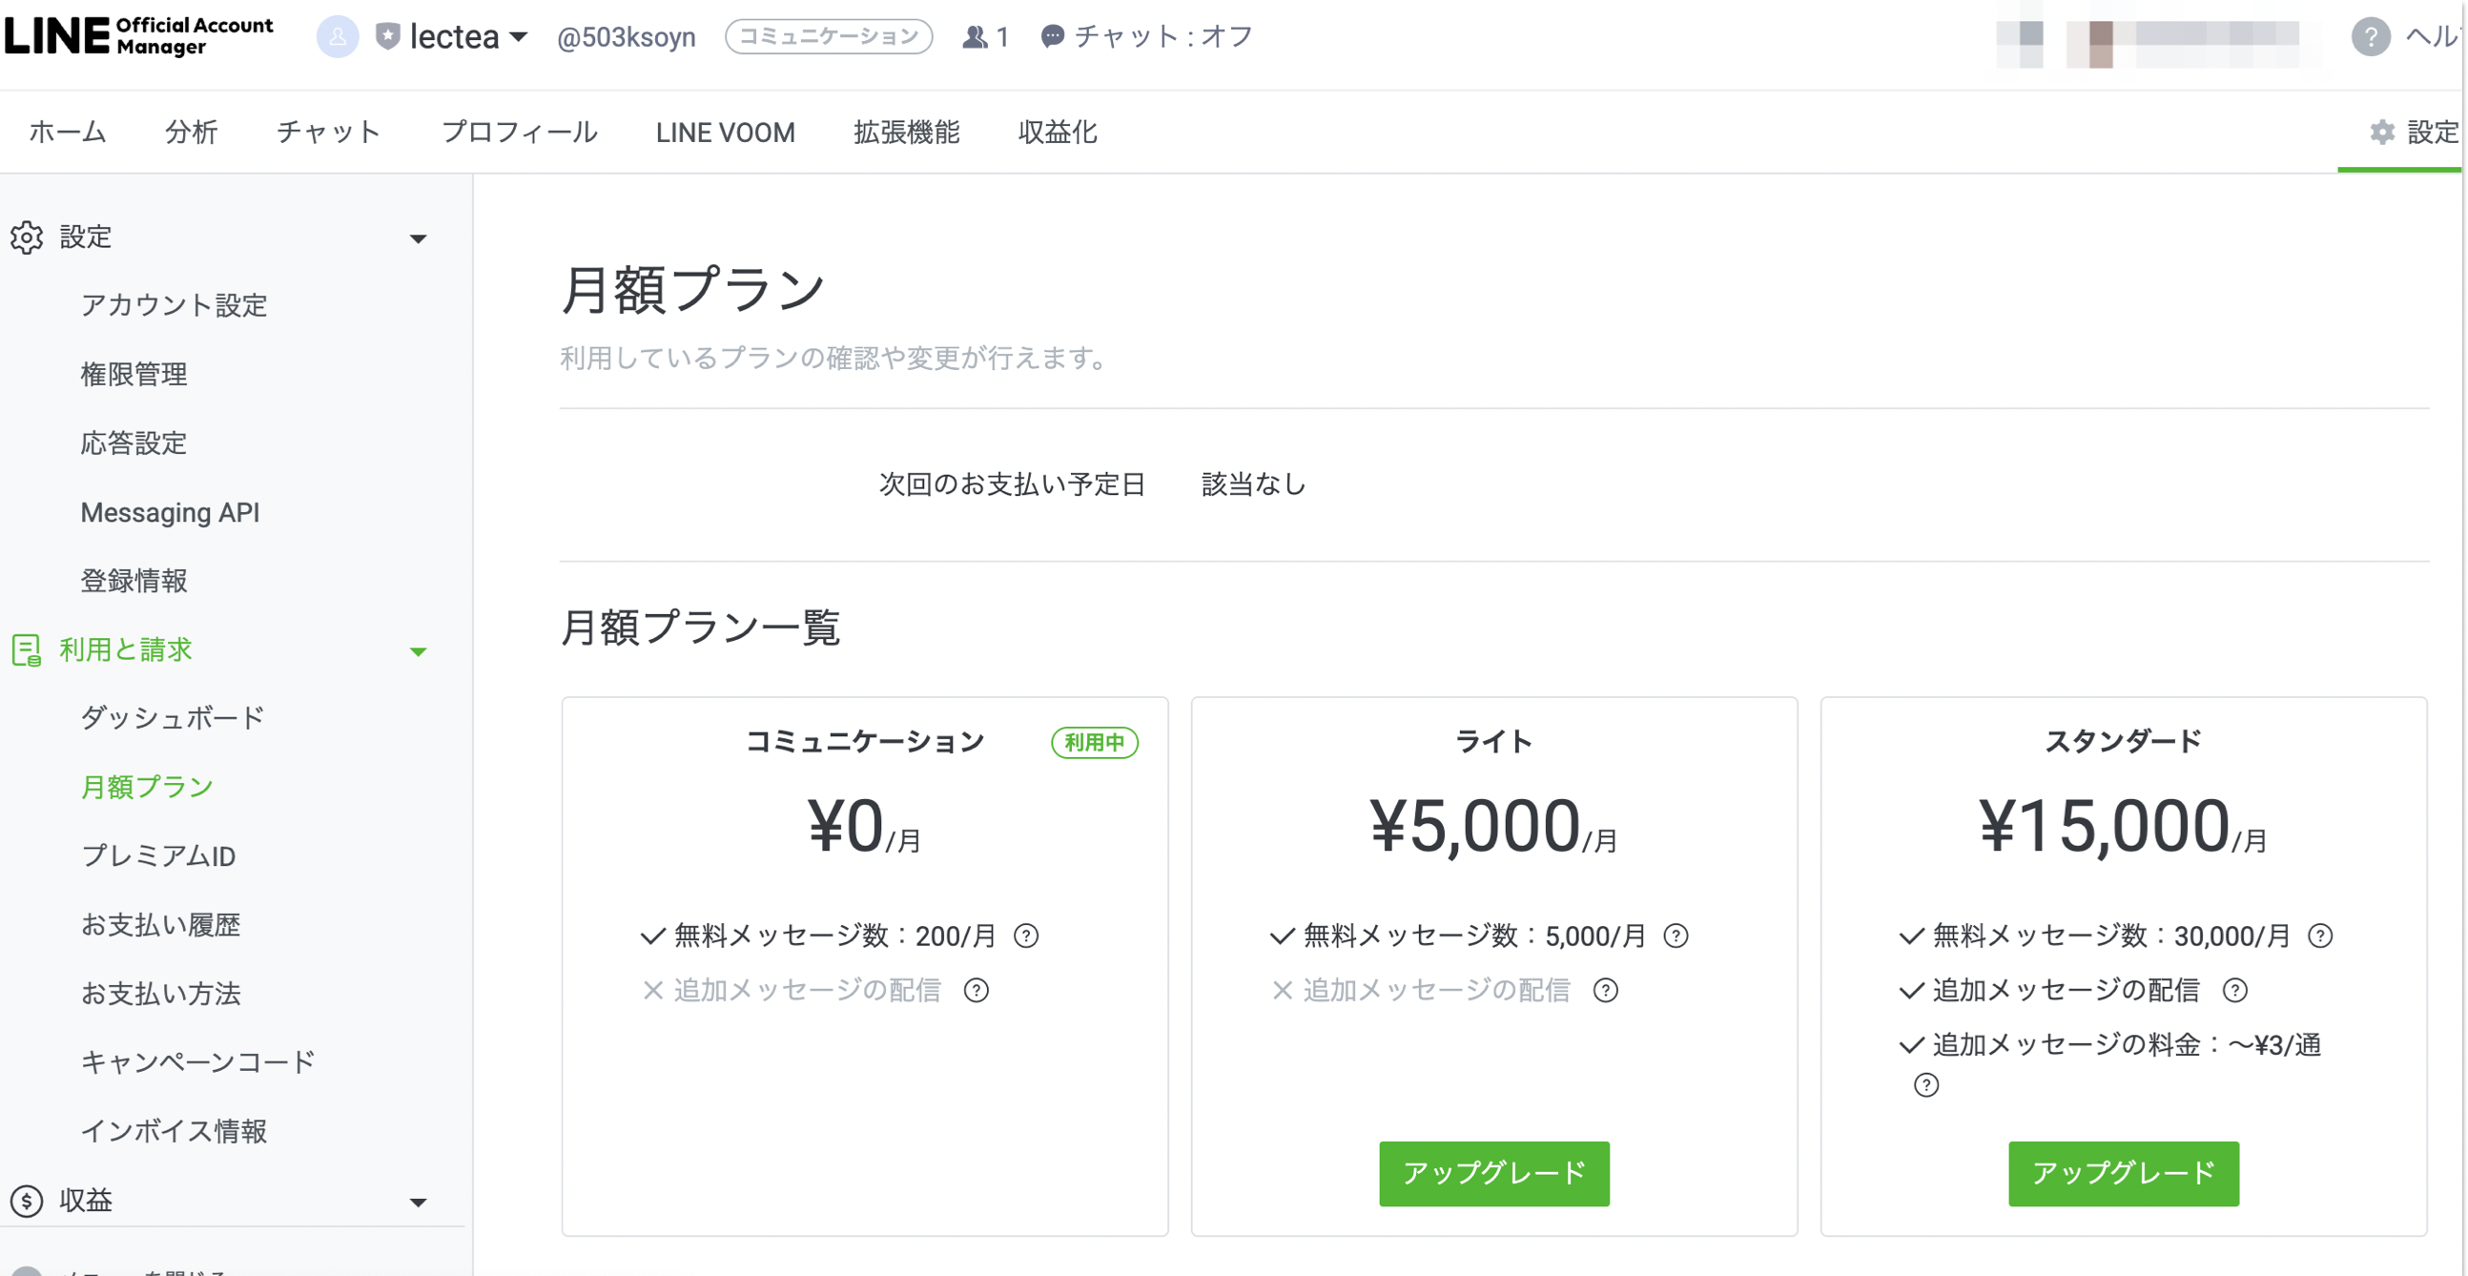The width and height of the screenshot is (2468, 1276).
Task: Open the help tooltip for 無料メッセージ数 200/月
Action: coord(1027,936)
